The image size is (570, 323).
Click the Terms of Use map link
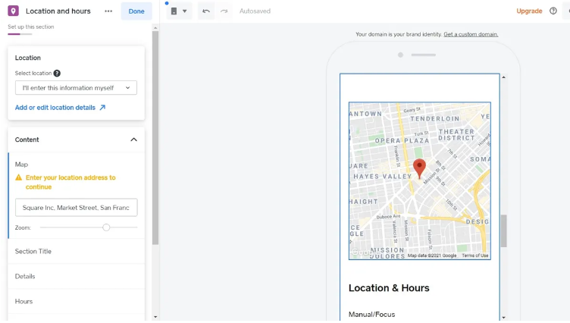474,256
